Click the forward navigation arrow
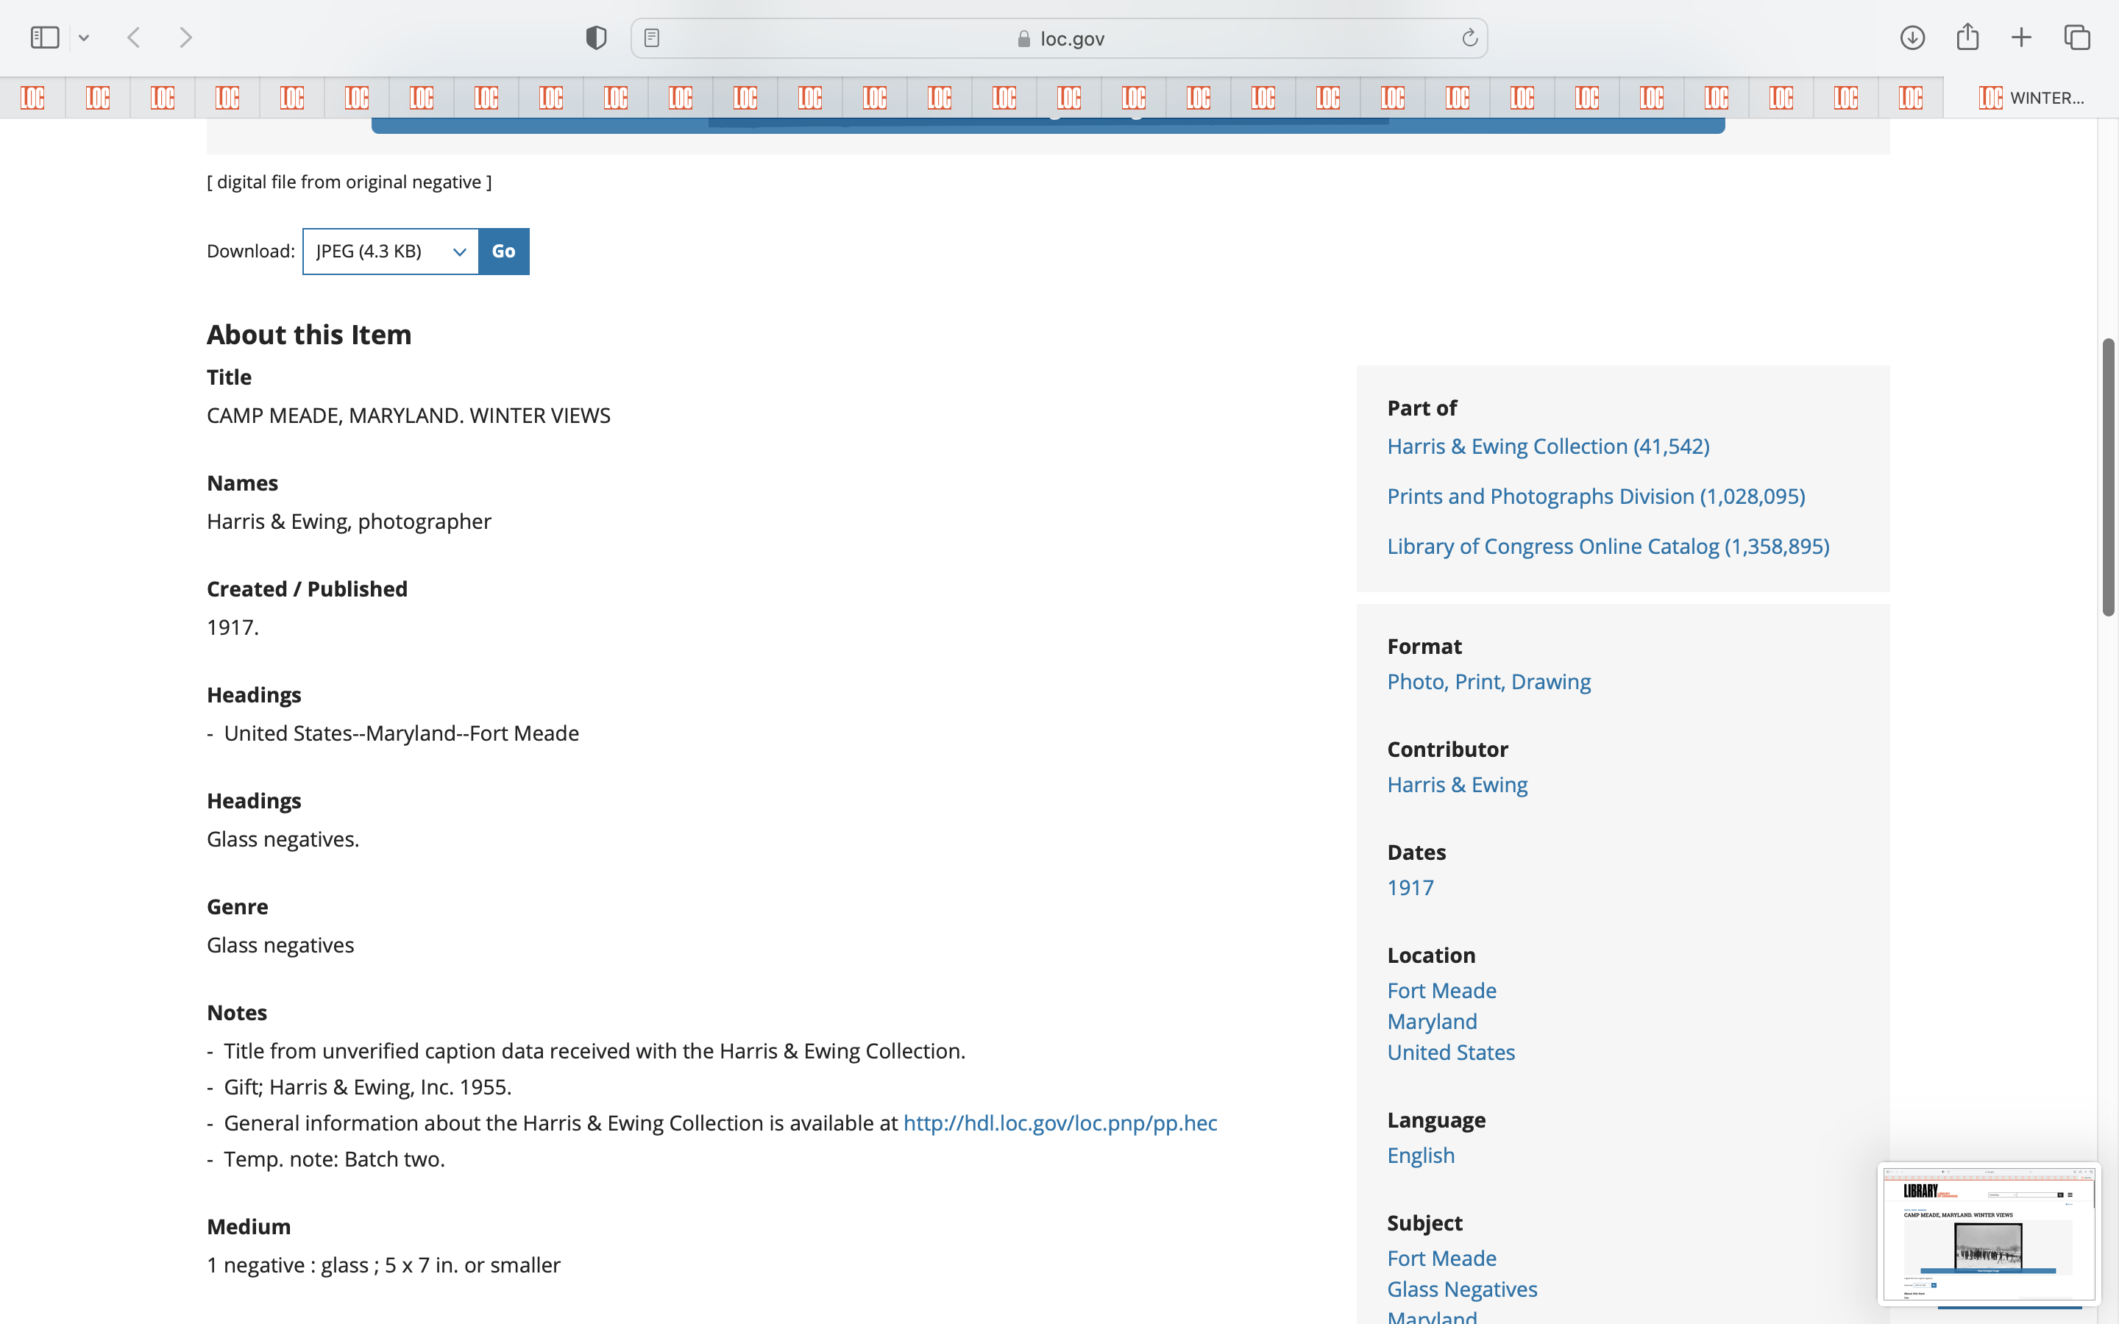2119x1324 pixels. pyautogui.click(x=185, y=38)
